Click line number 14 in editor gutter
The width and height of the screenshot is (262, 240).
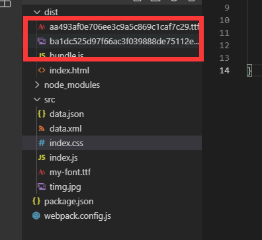coord(224,71)
